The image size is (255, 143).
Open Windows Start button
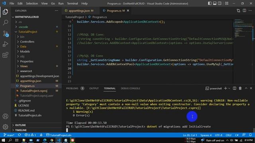click(3, 140)
